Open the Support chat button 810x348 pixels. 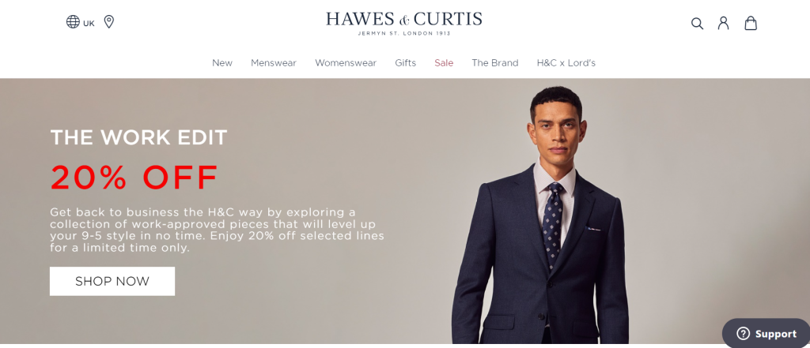pos(766,334)
